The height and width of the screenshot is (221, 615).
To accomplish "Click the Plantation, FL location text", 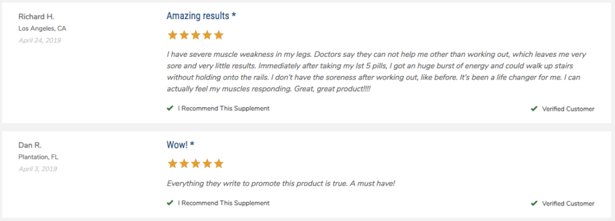I will (x=38, y=158).
